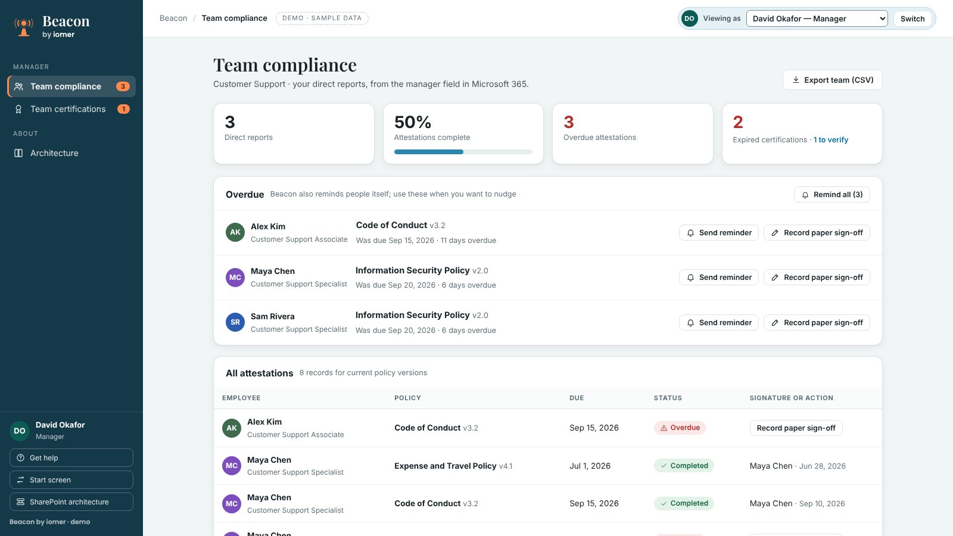This screenshot has height=536, width=953.
Task: Record paper sign-off for Maya Chen overdue row
Action: tap(817, 278)
